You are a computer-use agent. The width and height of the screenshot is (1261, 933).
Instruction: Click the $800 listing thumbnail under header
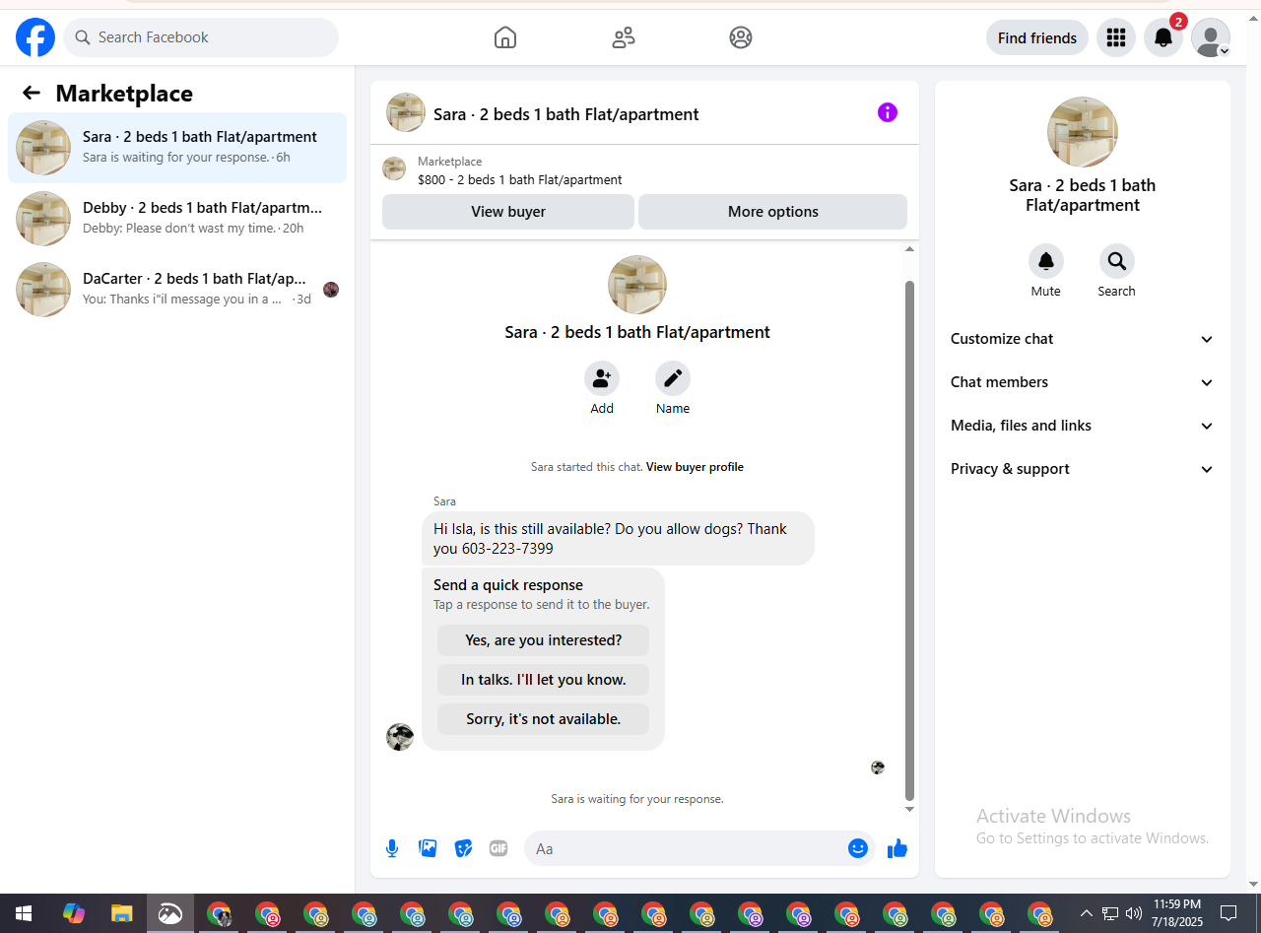tap(394, 168)
